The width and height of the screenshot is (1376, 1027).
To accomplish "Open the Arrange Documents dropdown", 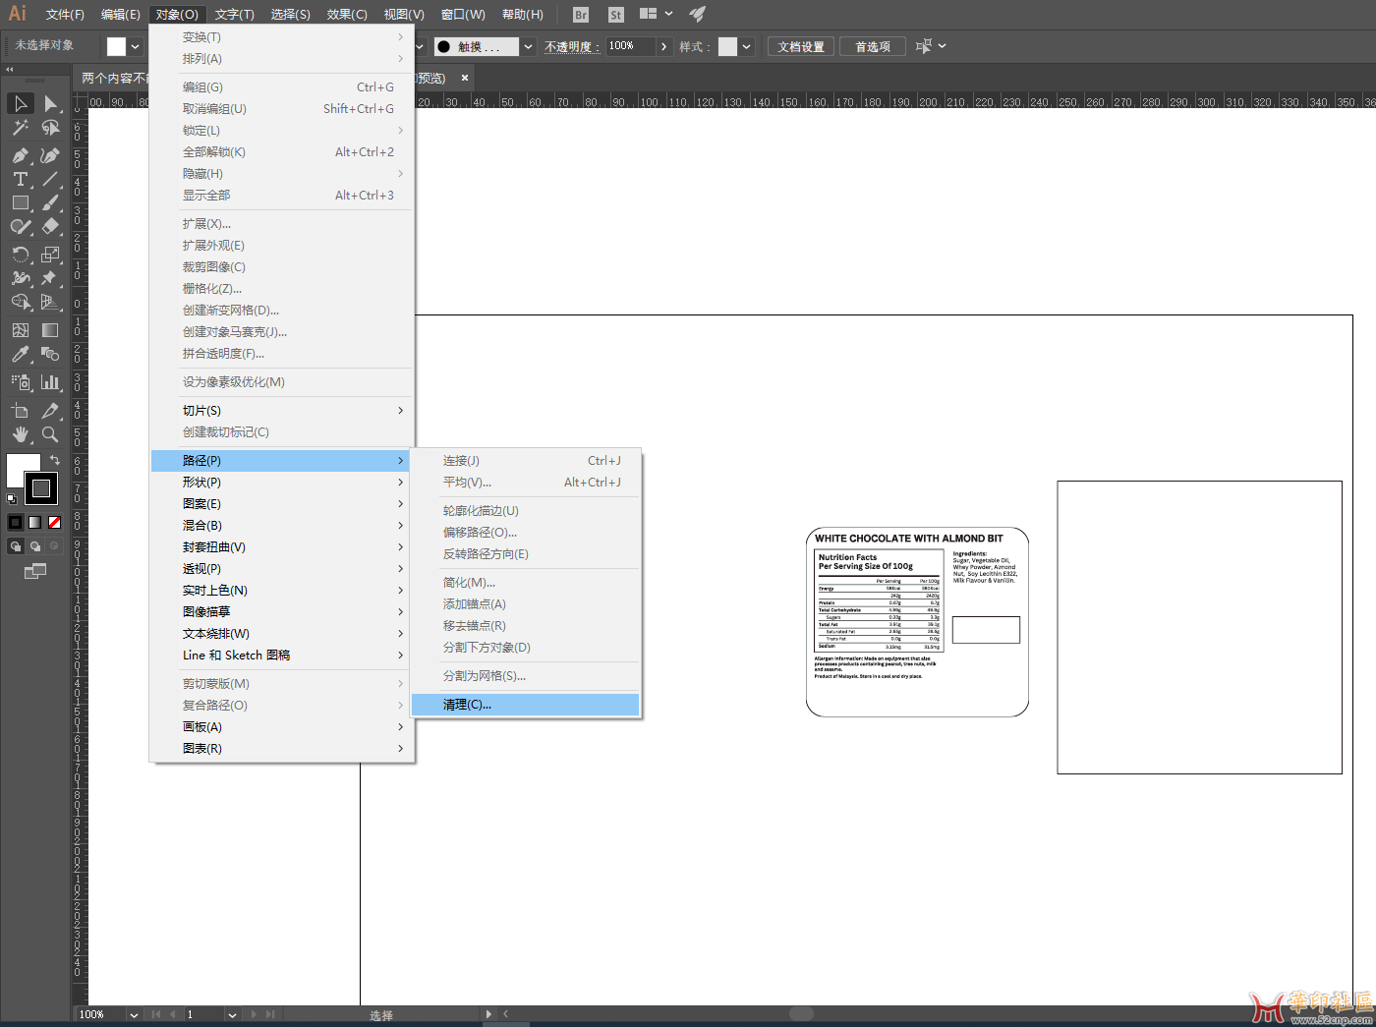I will click(656, 14).
